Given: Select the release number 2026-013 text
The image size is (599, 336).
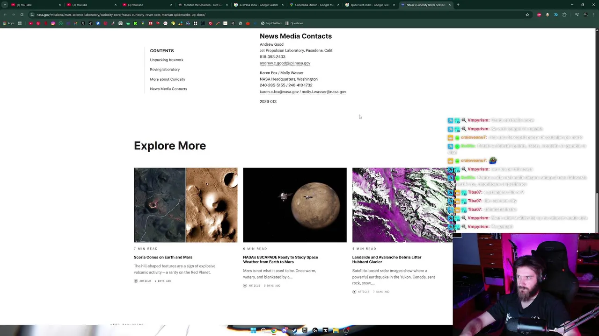Looking at the screenshot, I should tap(268, 102).
